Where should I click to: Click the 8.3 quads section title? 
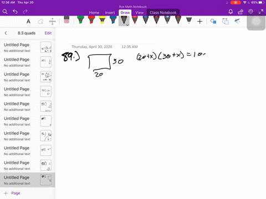tap(27, 33)
